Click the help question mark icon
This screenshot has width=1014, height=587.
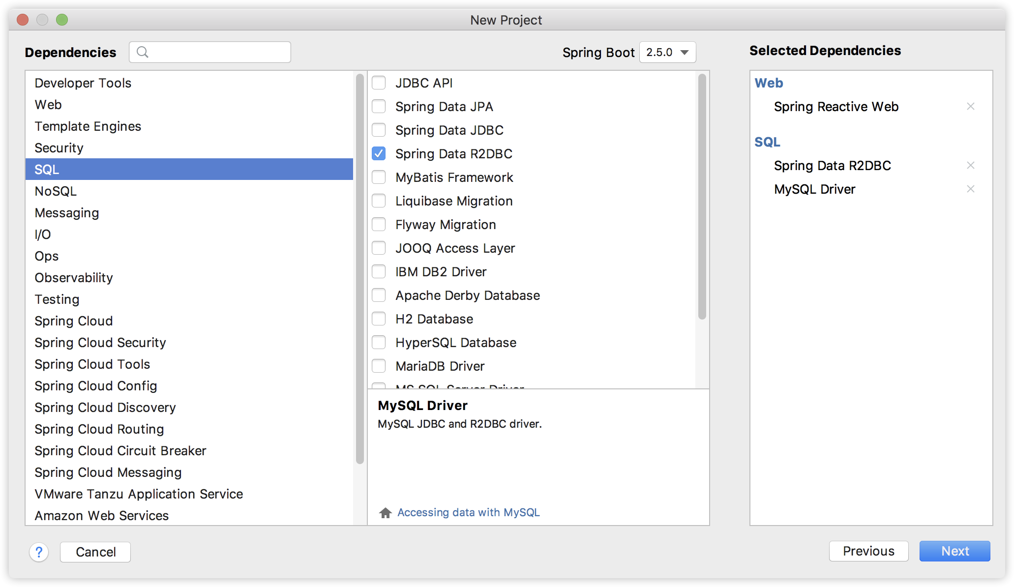39,552
